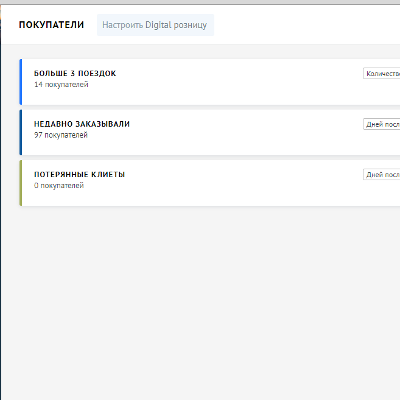Click the 97 покупателей count
Image resolution: width=400 pixels, height=400 pixels.
pyautogui.click(x=61, y=135)
